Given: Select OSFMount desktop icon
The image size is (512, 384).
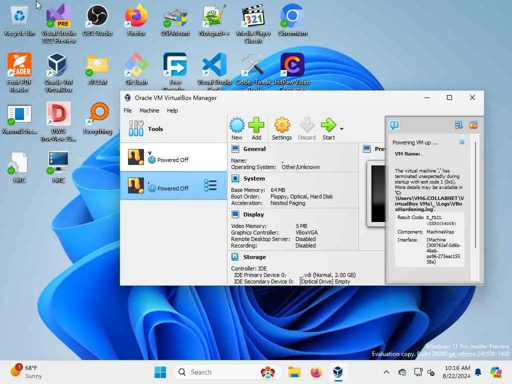Looking at the screenshot, I should click(x=175, y=20).
